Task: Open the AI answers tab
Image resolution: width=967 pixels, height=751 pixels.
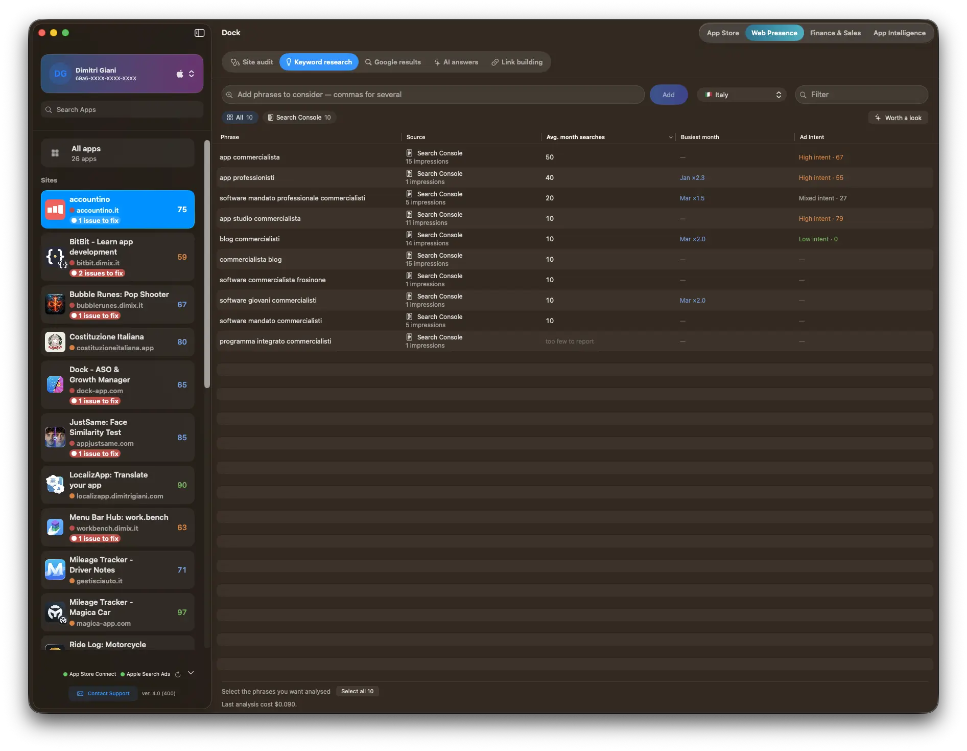Action: pos(456,62)
